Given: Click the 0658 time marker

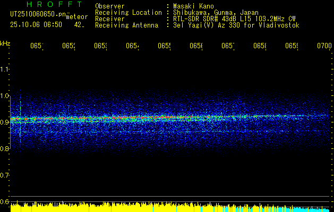Looking at the screenshot, I should pyautogui.click(x=260, y=46).
